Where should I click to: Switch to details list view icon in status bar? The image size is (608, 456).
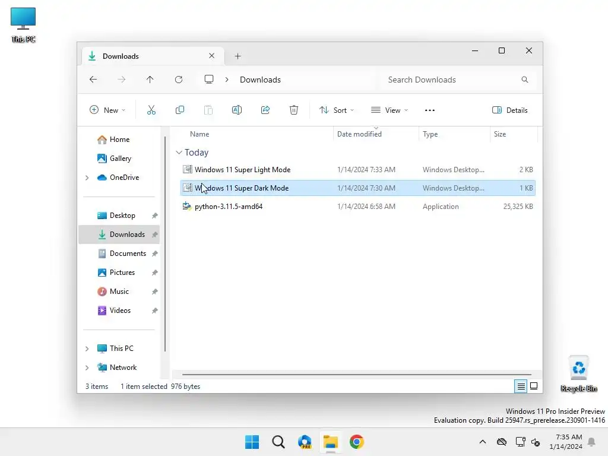(521, 386)
